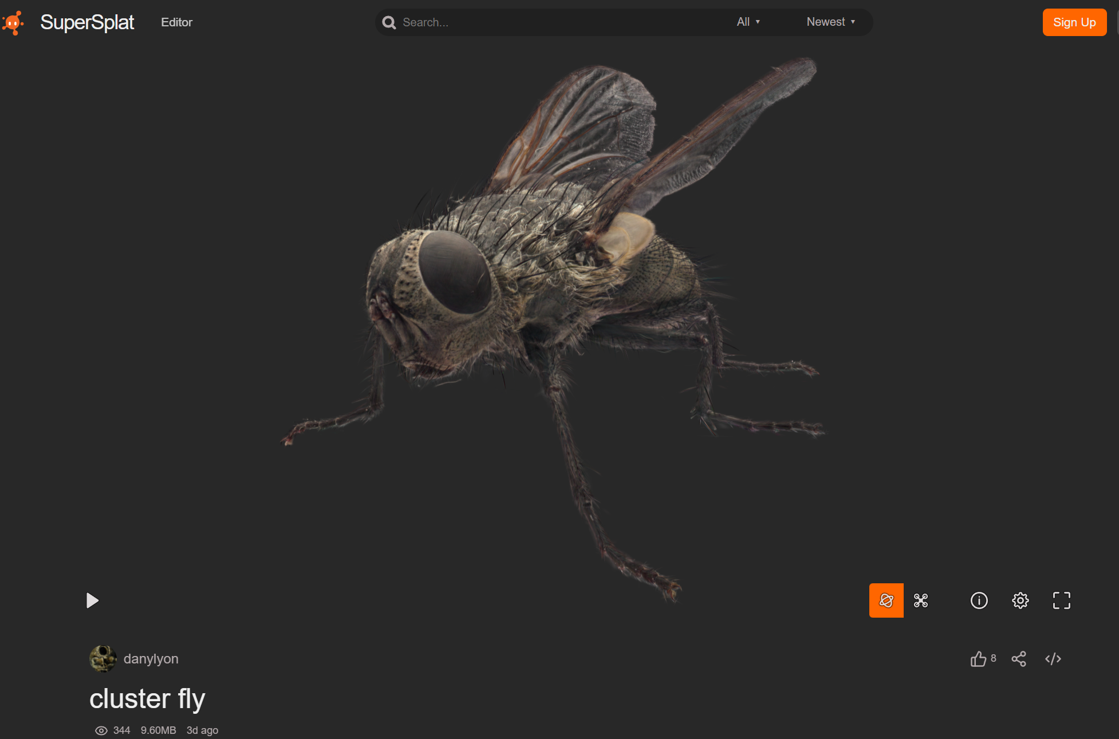The width and height of the screenshot is (1119, 739).
Task: Open the viewer settings gear
Action: pos(1021,600)
